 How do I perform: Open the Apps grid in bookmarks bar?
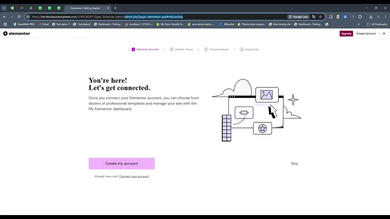point(5,24)
